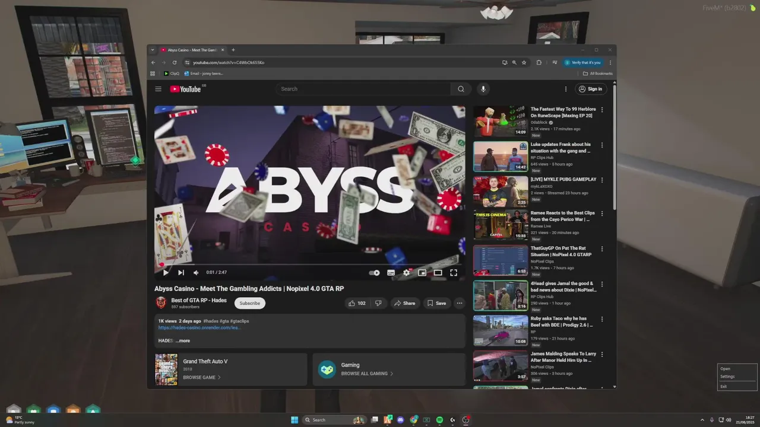Image resolution: width=760 pixels, height=427 pixels.
Task: Zoom icon in the address bar
Action: tap(514, 62)
